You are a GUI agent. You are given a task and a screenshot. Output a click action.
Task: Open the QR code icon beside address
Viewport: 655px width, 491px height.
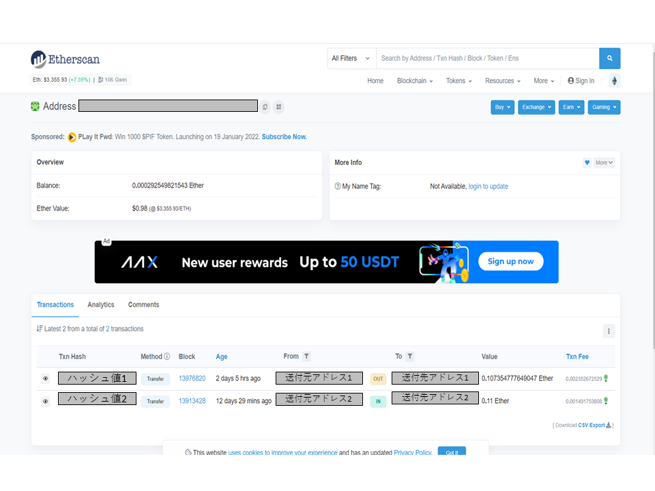[x=278, y=107]
